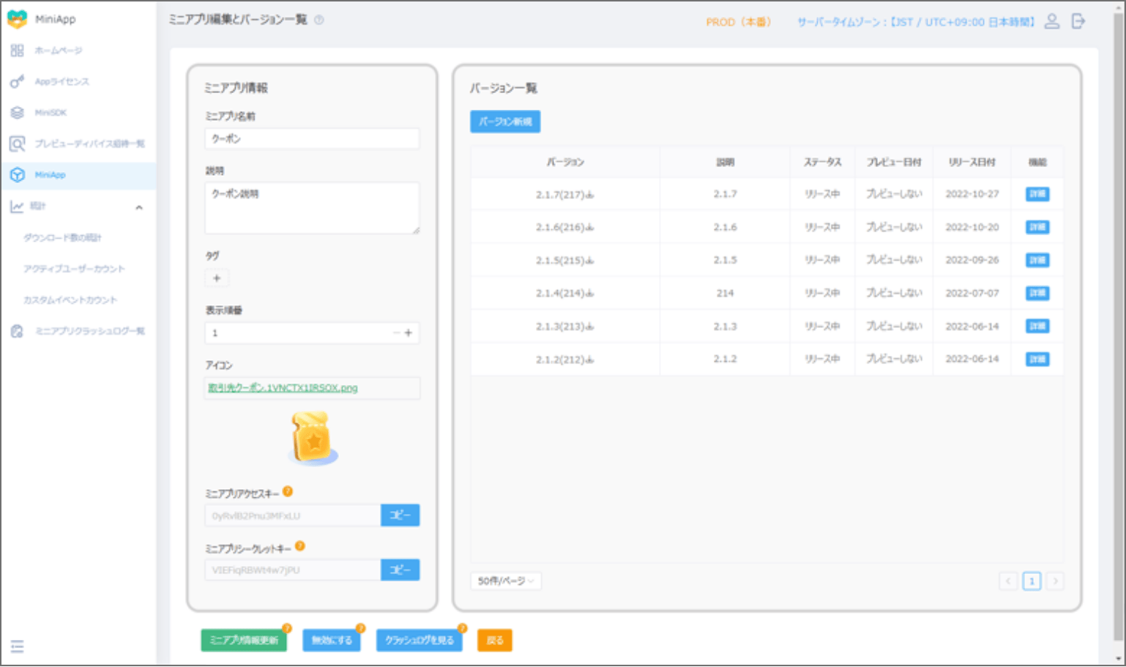Increase 表示順番 with the plus stepper
1126x667 pixels.
409,333
